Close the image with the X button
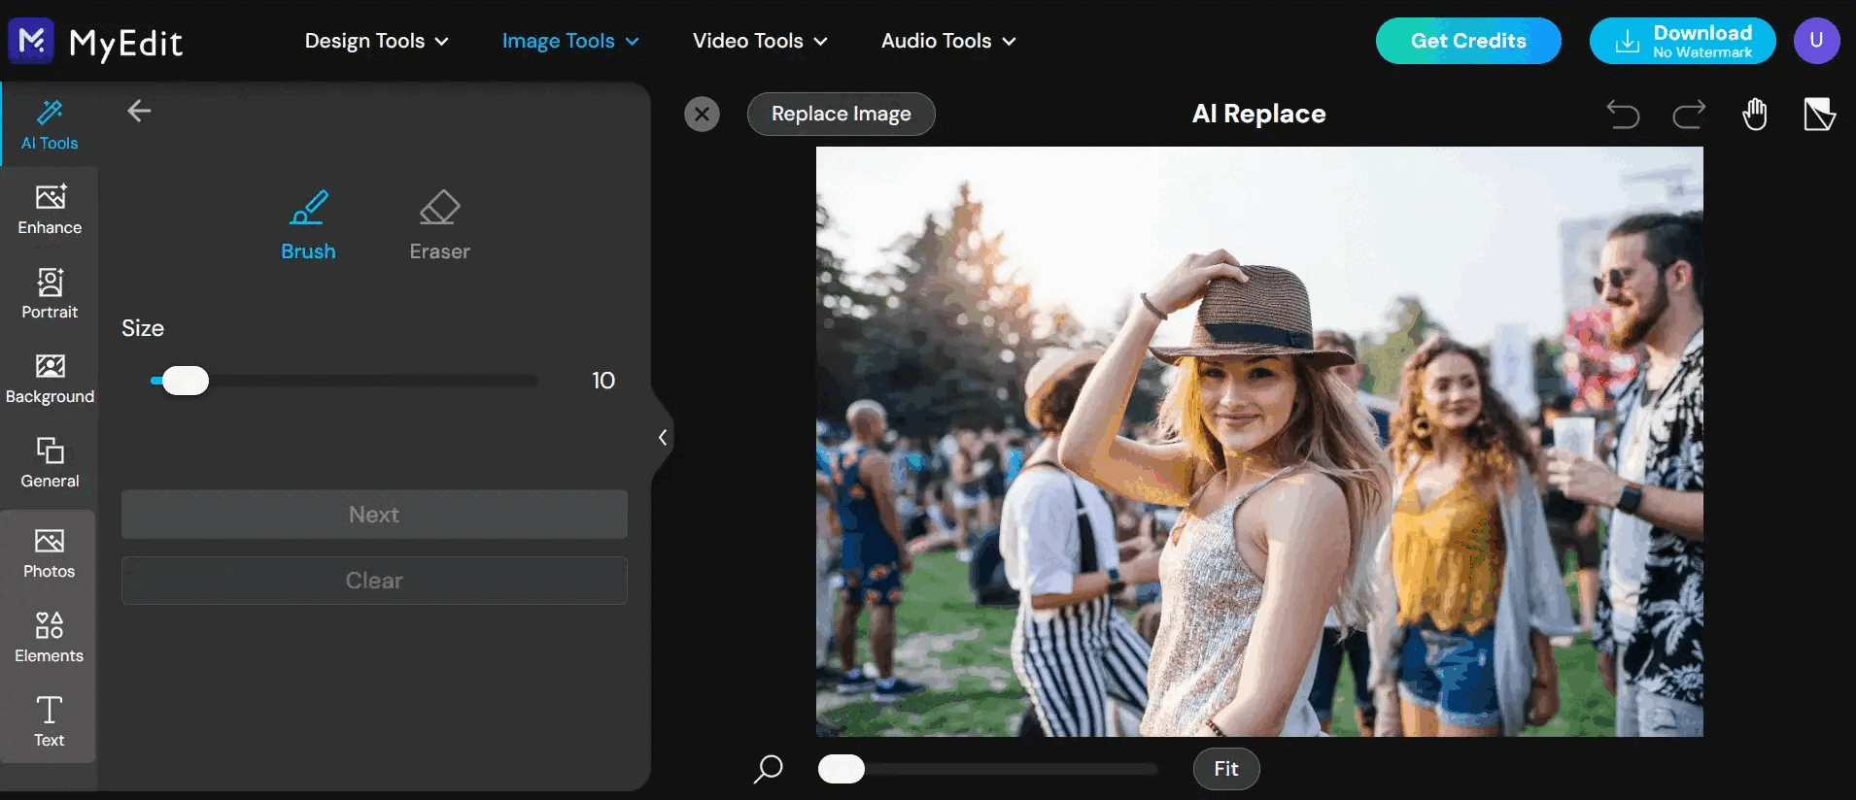Image resolution: width=1856 pixels, height=800 pixels. click(702, 114)
